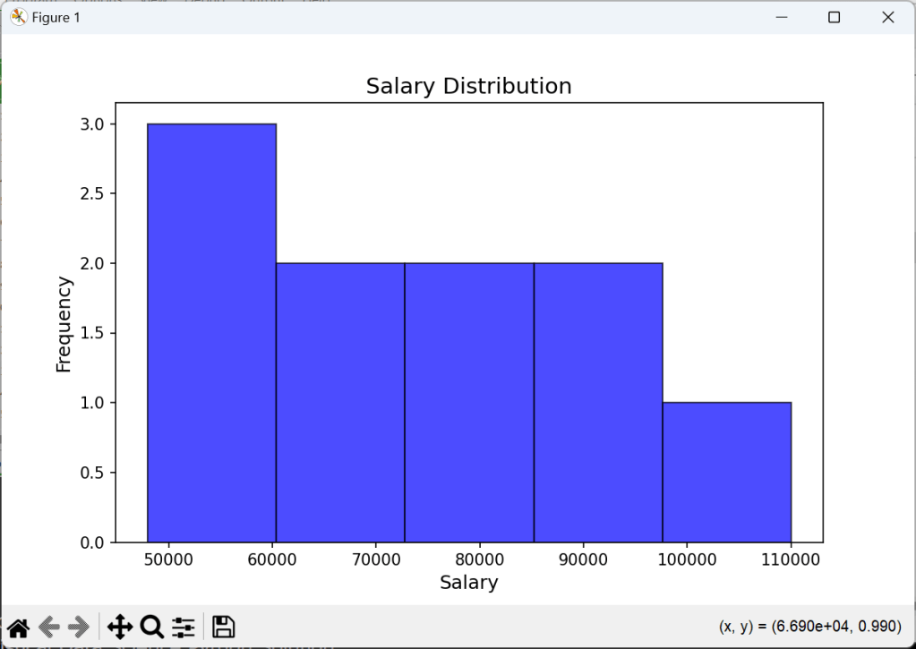The image size is (916, 649).
Task: Click the 110000 tick label on the x-axis
Action: [x=790, y=560]
